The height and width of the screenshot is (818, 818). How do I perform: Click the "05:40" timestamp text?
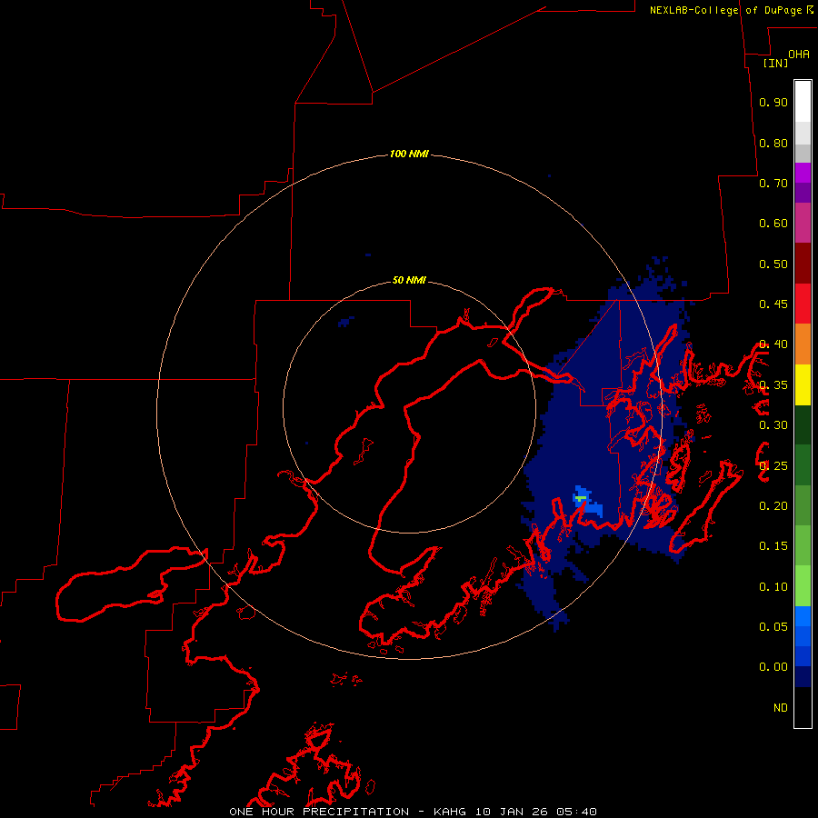pyautogui.click(x=576, y=812)
